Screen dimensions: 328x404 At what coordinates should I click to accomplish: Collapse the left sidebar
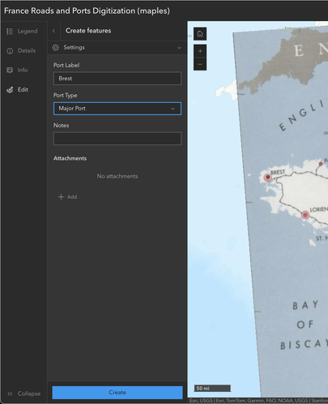click(24, 393)
